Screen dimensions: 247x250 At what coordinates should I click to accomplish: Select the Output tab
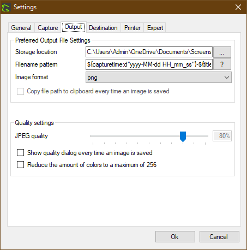74,27
